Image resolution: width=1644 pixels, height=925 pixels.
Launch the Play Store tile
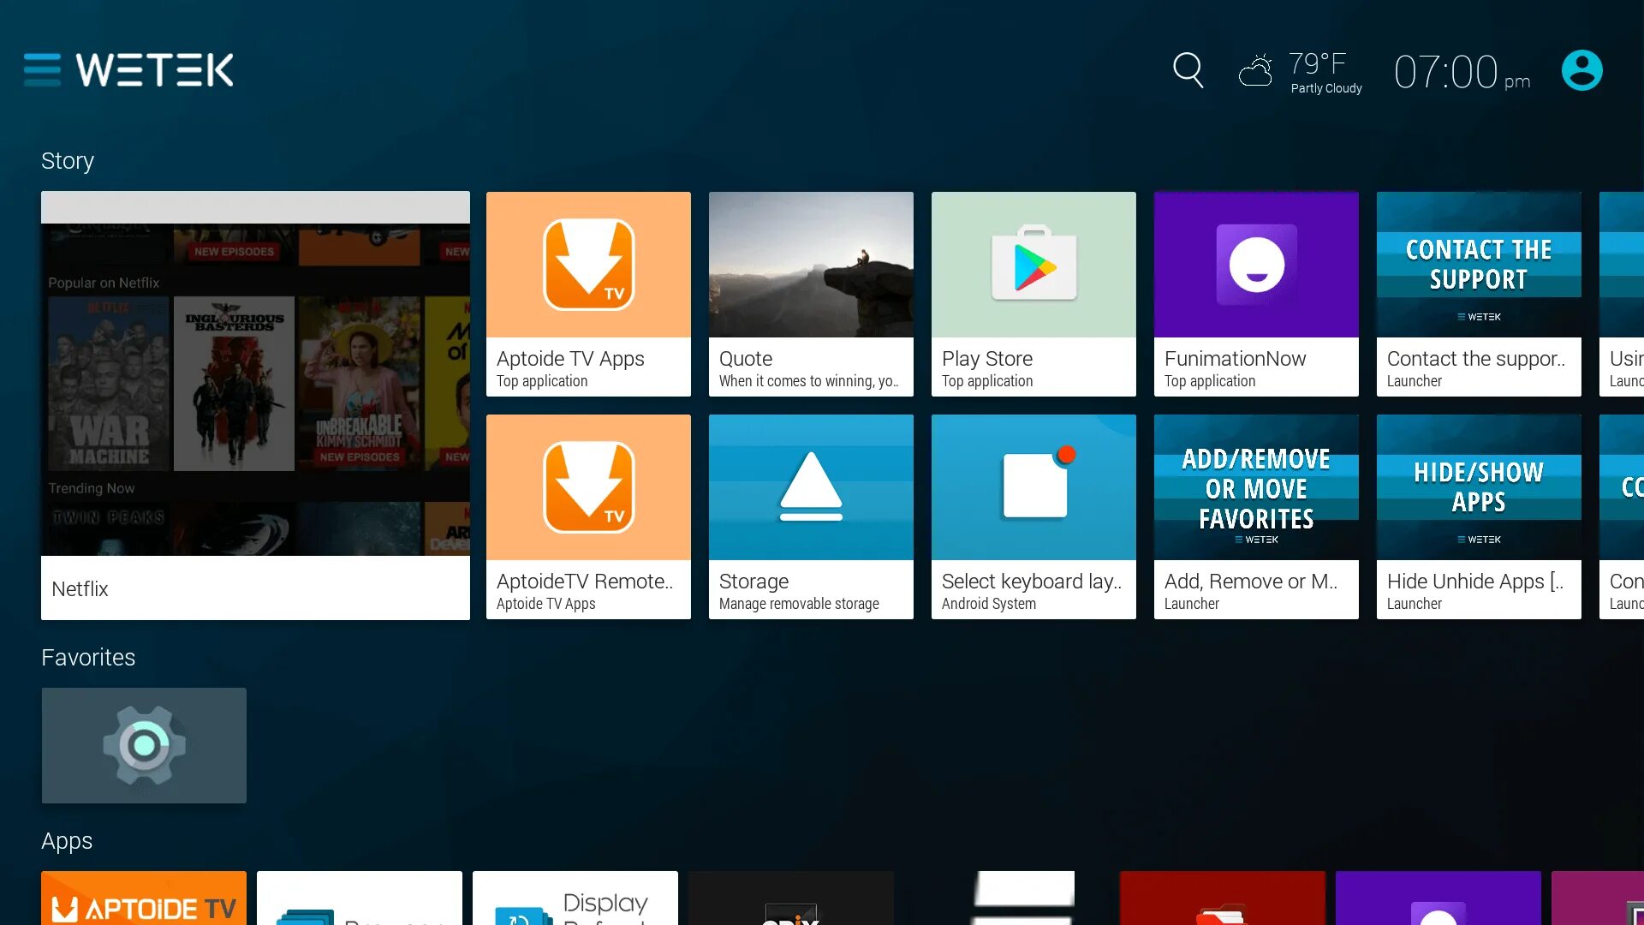pyautogui.click(x=1033, y=294)
